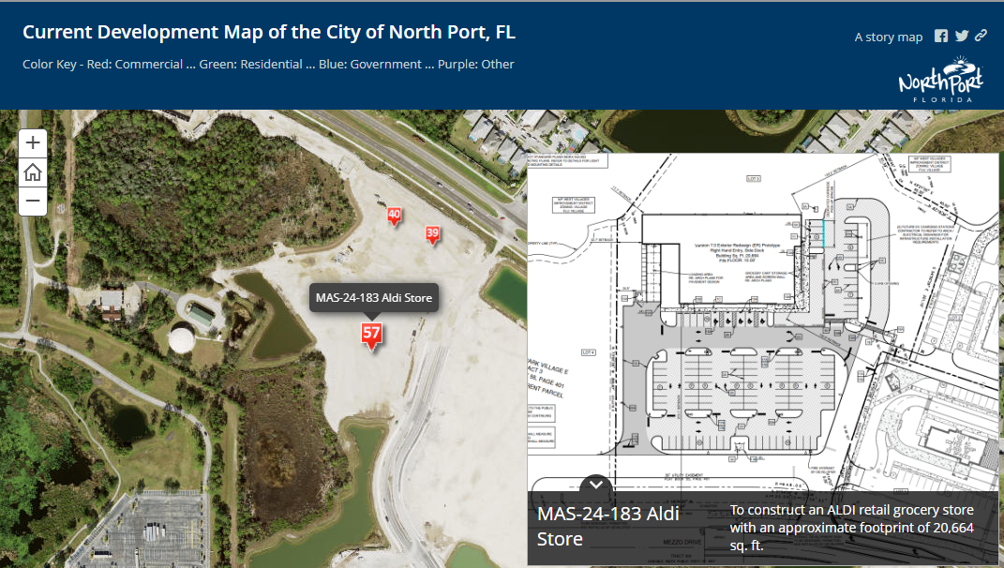Select map marker number 39
This screenshot has width=1004, height=568.
point(432,235)
